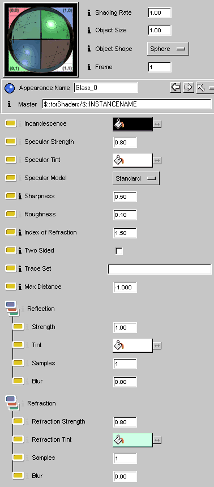214x487 pixels.
Task: Click the left arrow icon beside Appearance Name
Action: [176, 88]
